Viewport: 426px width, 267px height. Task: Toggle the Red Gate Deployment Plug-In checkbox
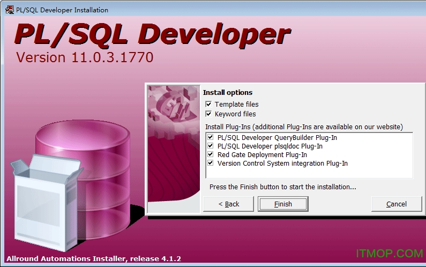[x=211, y=154]
